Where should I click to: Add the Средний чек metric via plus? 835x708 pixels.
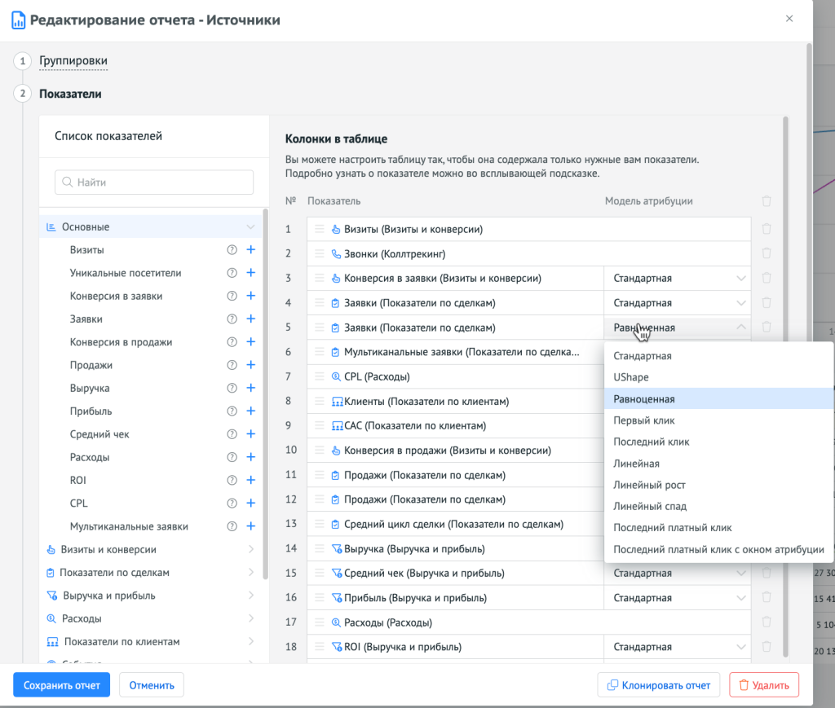pos(250,434)
